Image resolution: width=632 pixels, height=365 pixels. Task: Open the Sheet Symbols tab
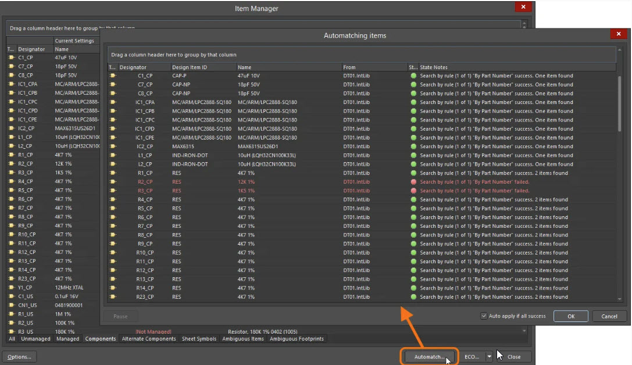[x=199, y=339]
